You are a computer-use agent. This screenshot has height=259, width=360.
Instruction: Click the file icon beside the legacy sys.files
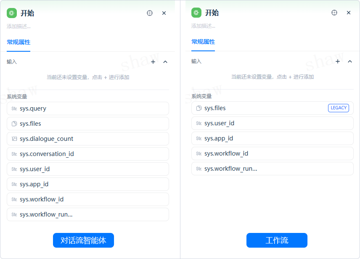click(198, 108)
